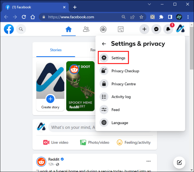This screenshot has width=194, height=172.
Task: Open Privacy Checkup menu item
Action: point(125,71)
